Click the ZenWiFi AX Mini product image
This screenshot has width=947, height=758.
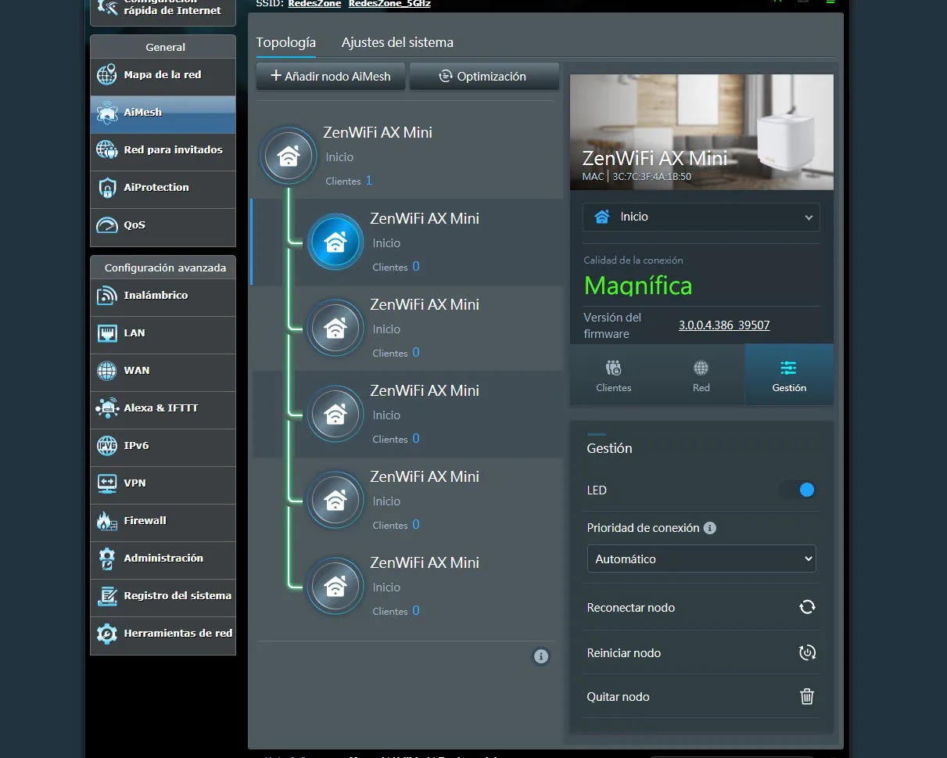tap(701, 132)
